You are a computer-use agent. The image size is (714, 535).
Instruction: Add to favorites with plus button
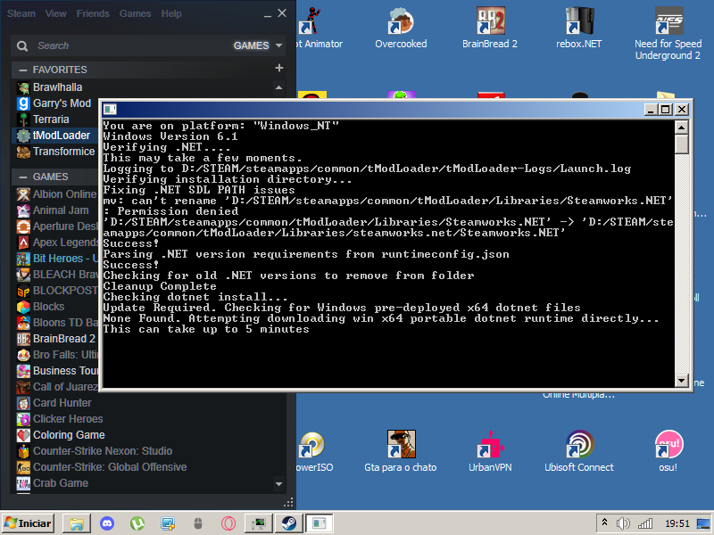[279, 69]
